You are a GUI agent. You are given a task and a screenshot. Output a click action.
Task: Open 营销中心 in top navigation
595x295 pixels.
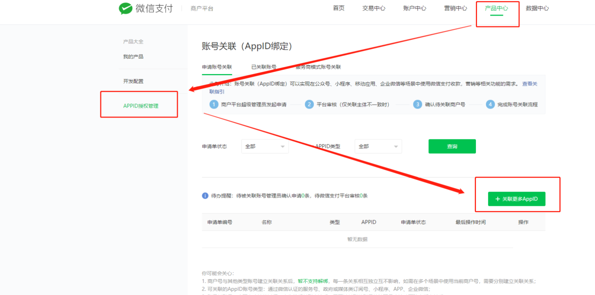(x=455, y=8)
